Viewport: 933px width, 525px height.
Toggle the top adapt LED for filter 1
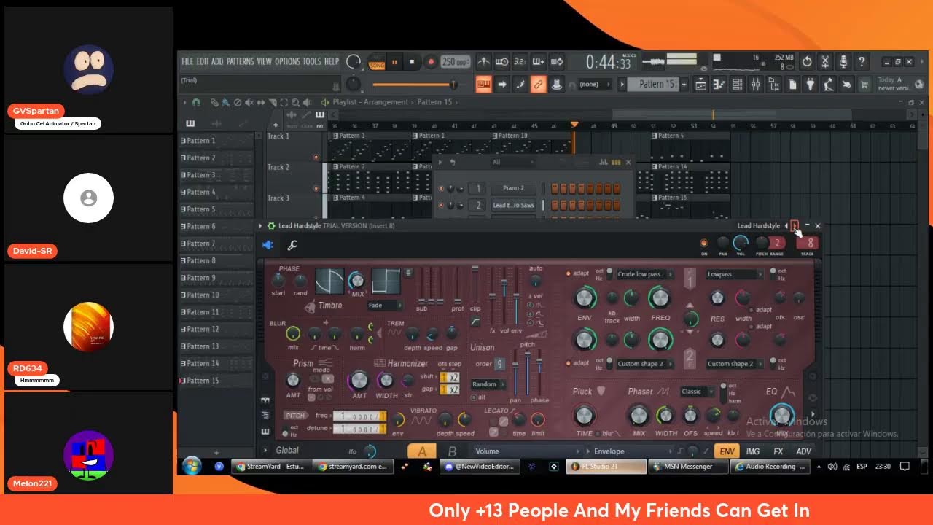click(x=569, y=274)
